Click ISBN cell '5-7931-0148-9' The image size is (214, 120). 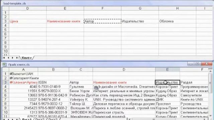point(53,87)
